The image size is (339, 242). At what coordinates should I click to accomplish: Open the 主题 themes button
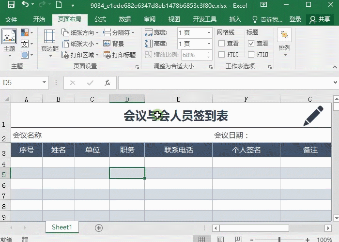(x=9, y=43)
